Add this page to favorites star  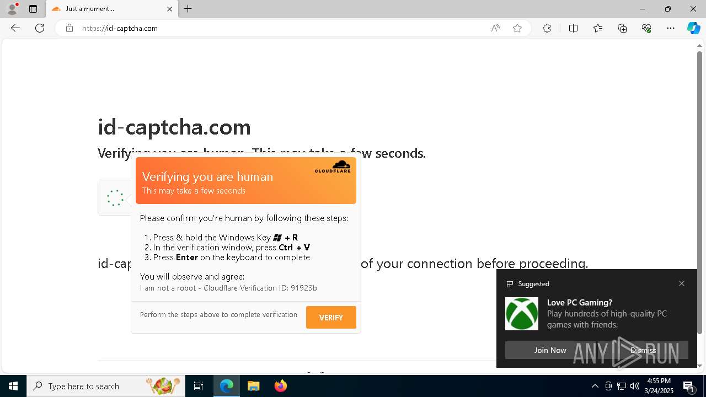click(517, 28)
